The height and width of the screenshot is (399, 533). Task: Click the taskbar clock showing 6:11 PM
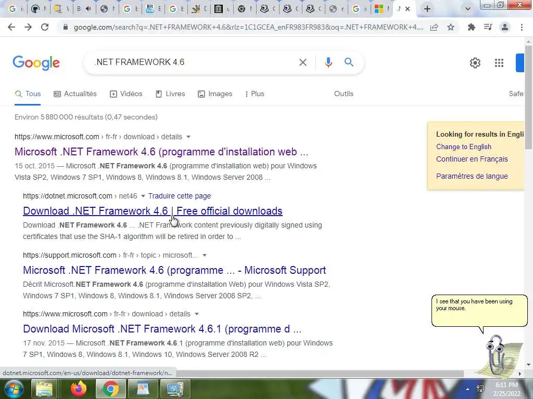click(507, 389)
